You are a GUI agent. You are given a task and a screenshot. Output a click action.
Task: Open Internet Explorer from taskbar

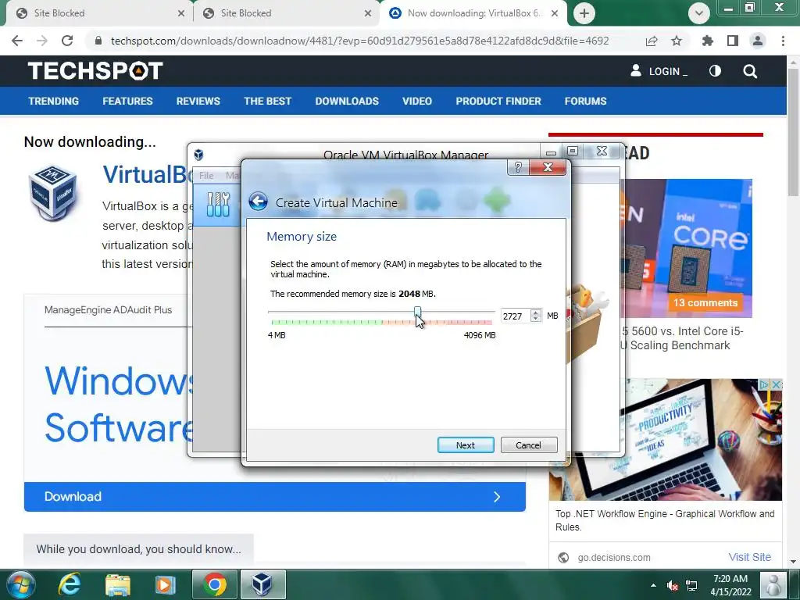pyautogui.click(x=70, y=584)
